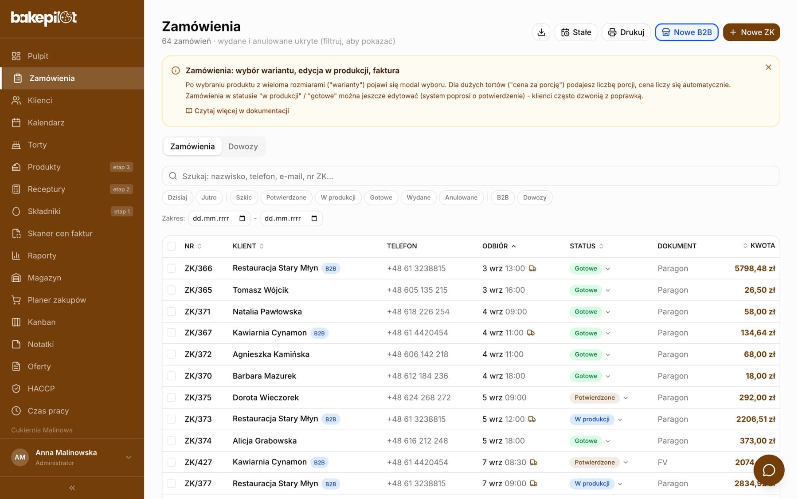Tick the checkbox for order ZK/371
Screen dimensions: 798x499
click(171, 311)
